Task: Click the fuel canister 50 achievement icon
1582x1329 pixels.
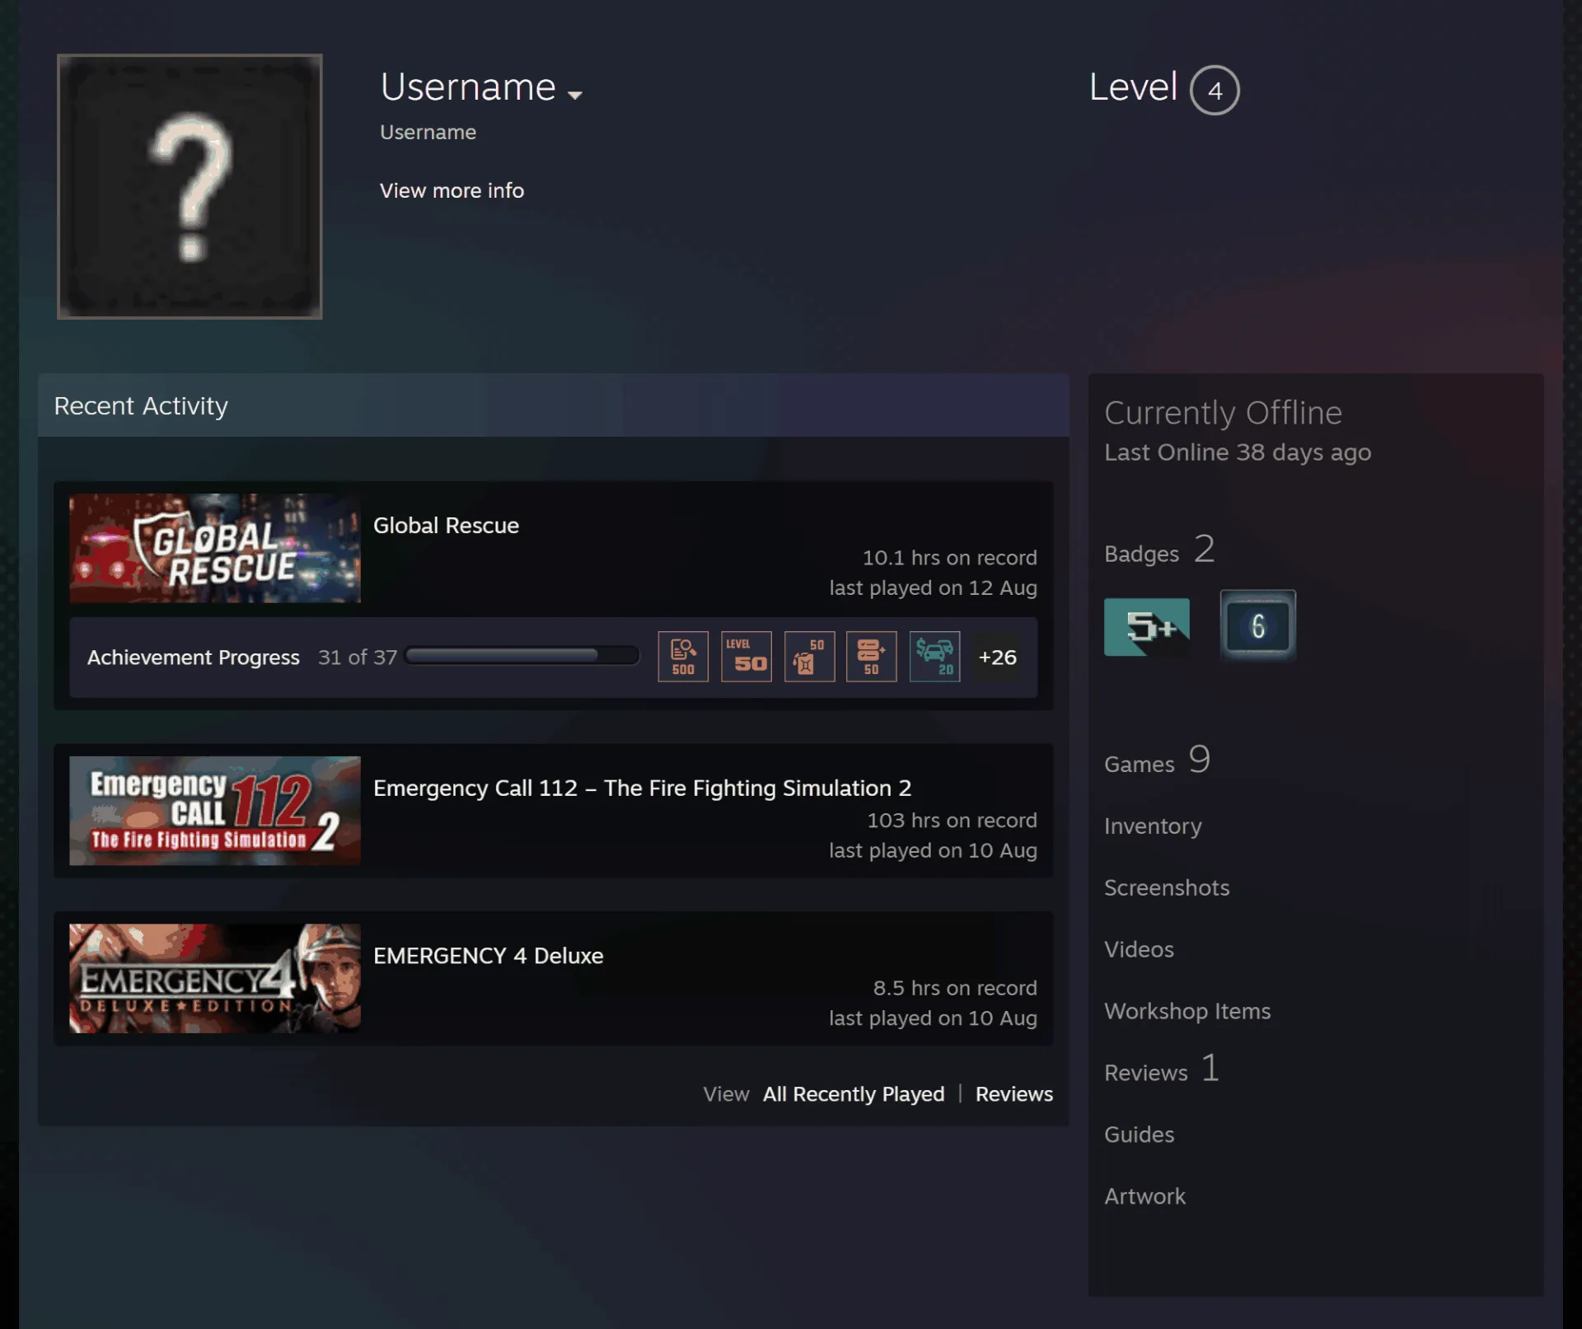Action: [x=809, y=657]
